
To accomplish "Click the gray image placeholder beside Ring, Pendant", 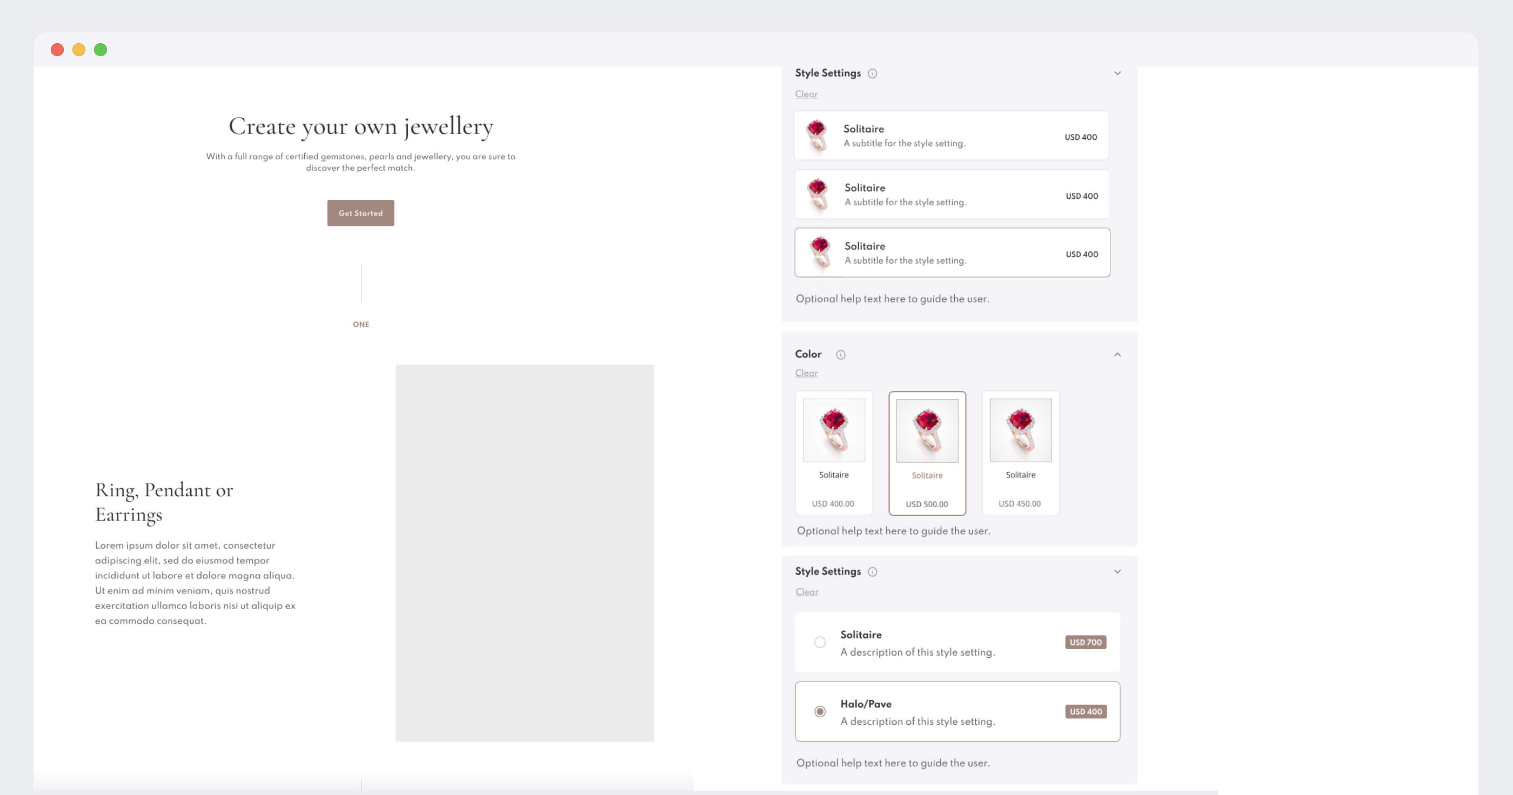I will pyautogui.click(x=525, y=553).
